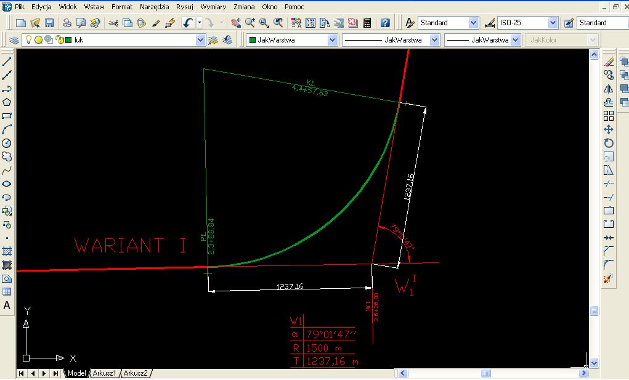This screenshot has height=380, width=629.
Task: Click the Save icon in the toolbar
Action: tap(49, 23)
